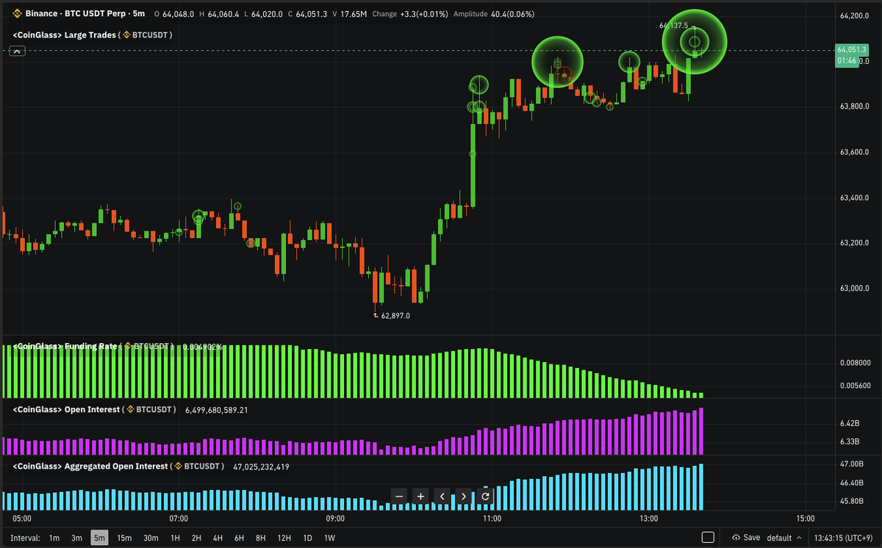The width and height of the screenshot is (882, 548).
Task: Select the 5m interval
Action: pyautogui.click(x=99, y=538)
